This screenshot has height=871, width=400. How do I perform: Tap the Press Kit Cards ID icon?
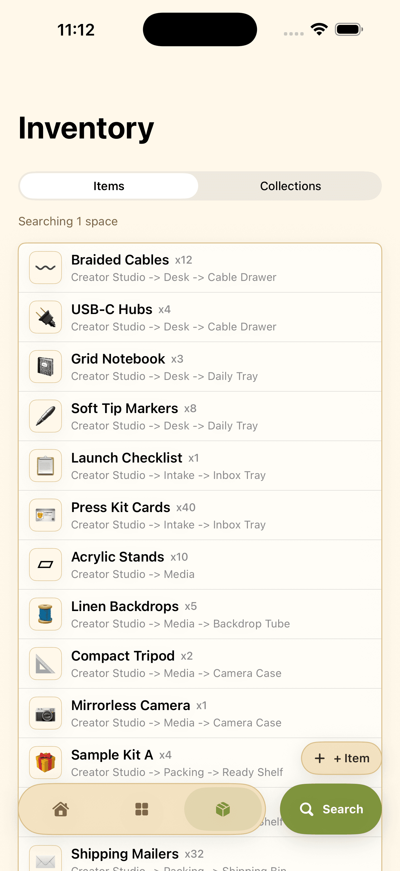[45, 515]
